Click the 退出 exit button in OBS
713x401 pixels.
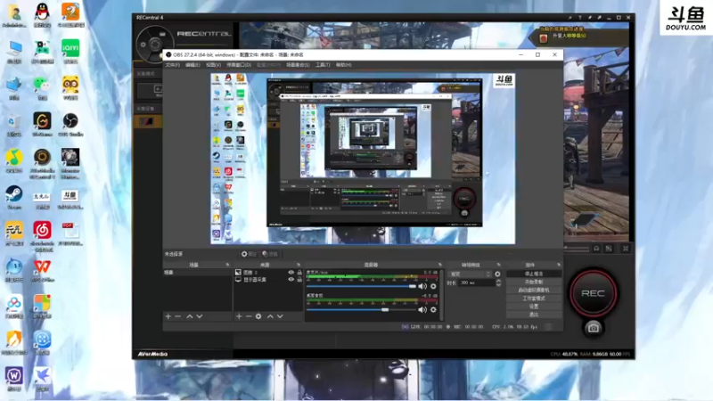pyautogui.click(x=534, y=315)
